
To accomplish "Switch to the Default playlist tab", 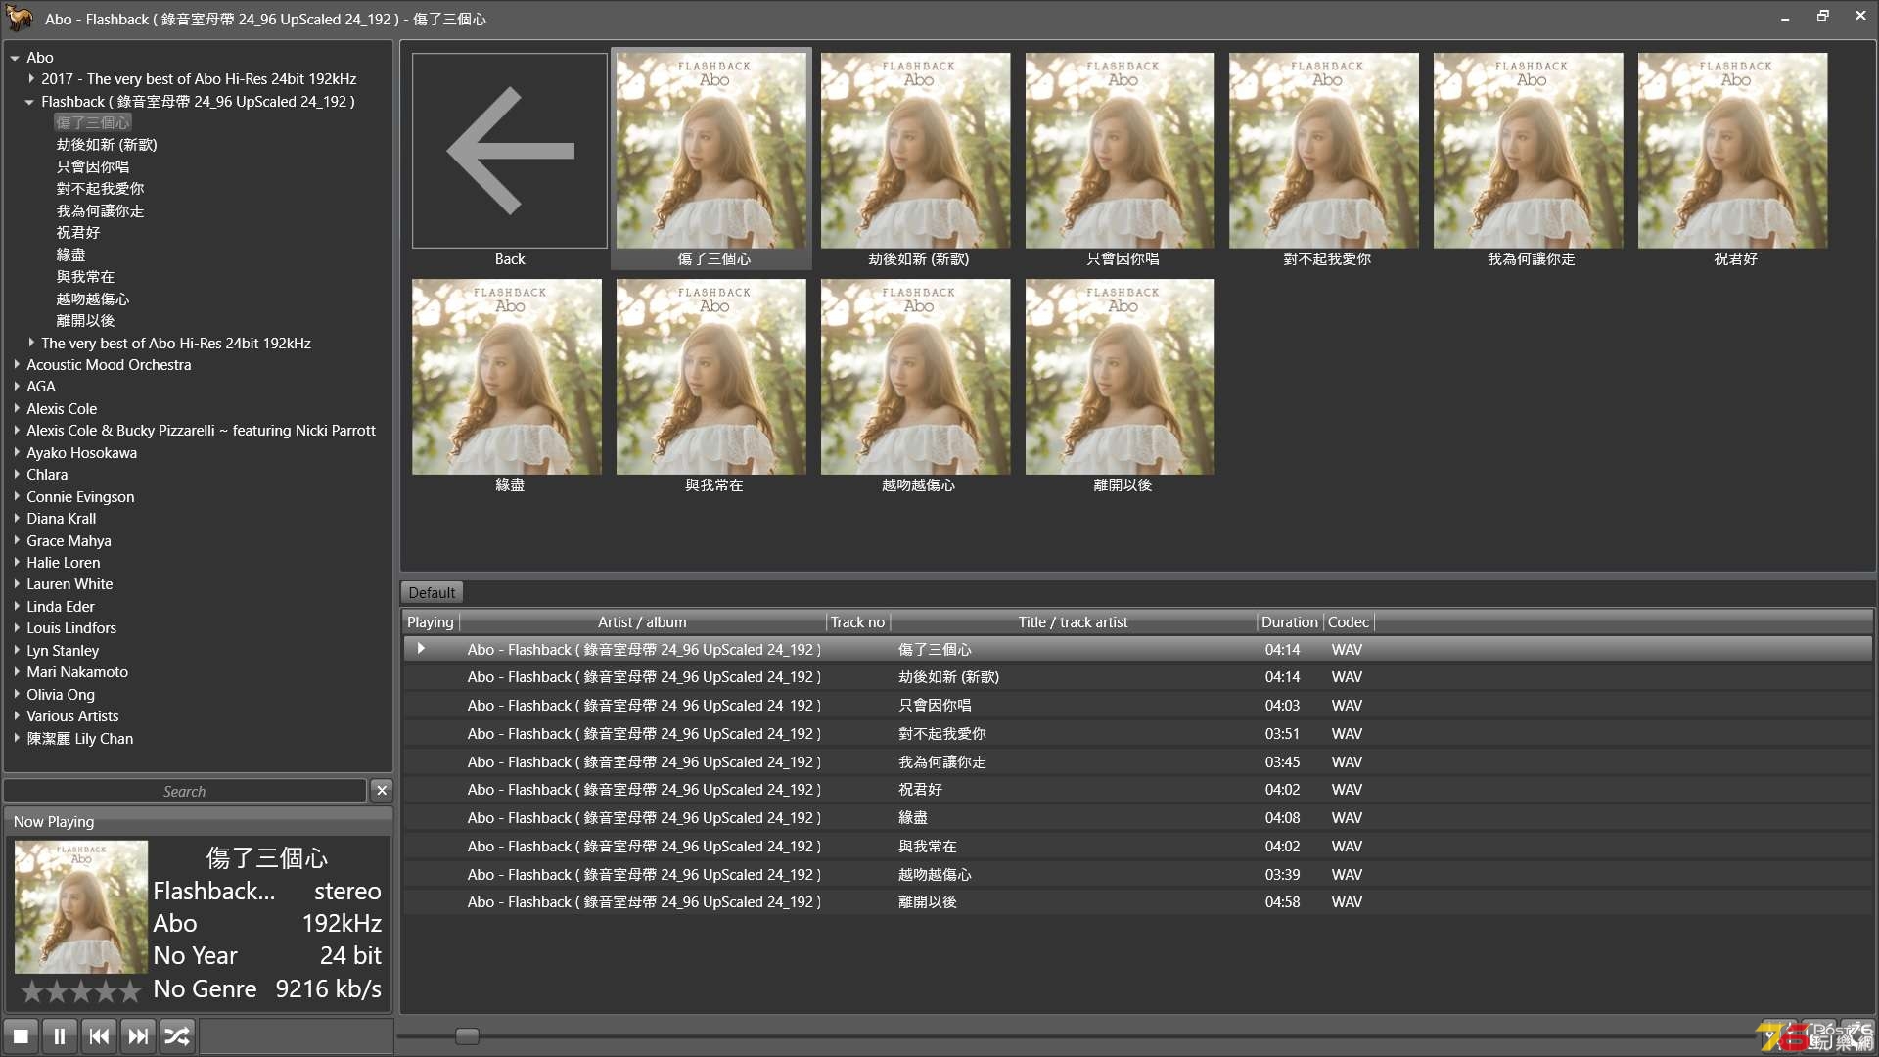I will coord(432,592).
